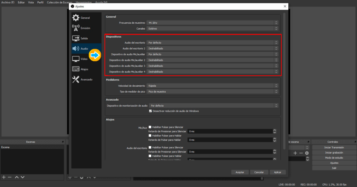Open the Avanzado tools icon
The image size is (357, 187).
76,79
